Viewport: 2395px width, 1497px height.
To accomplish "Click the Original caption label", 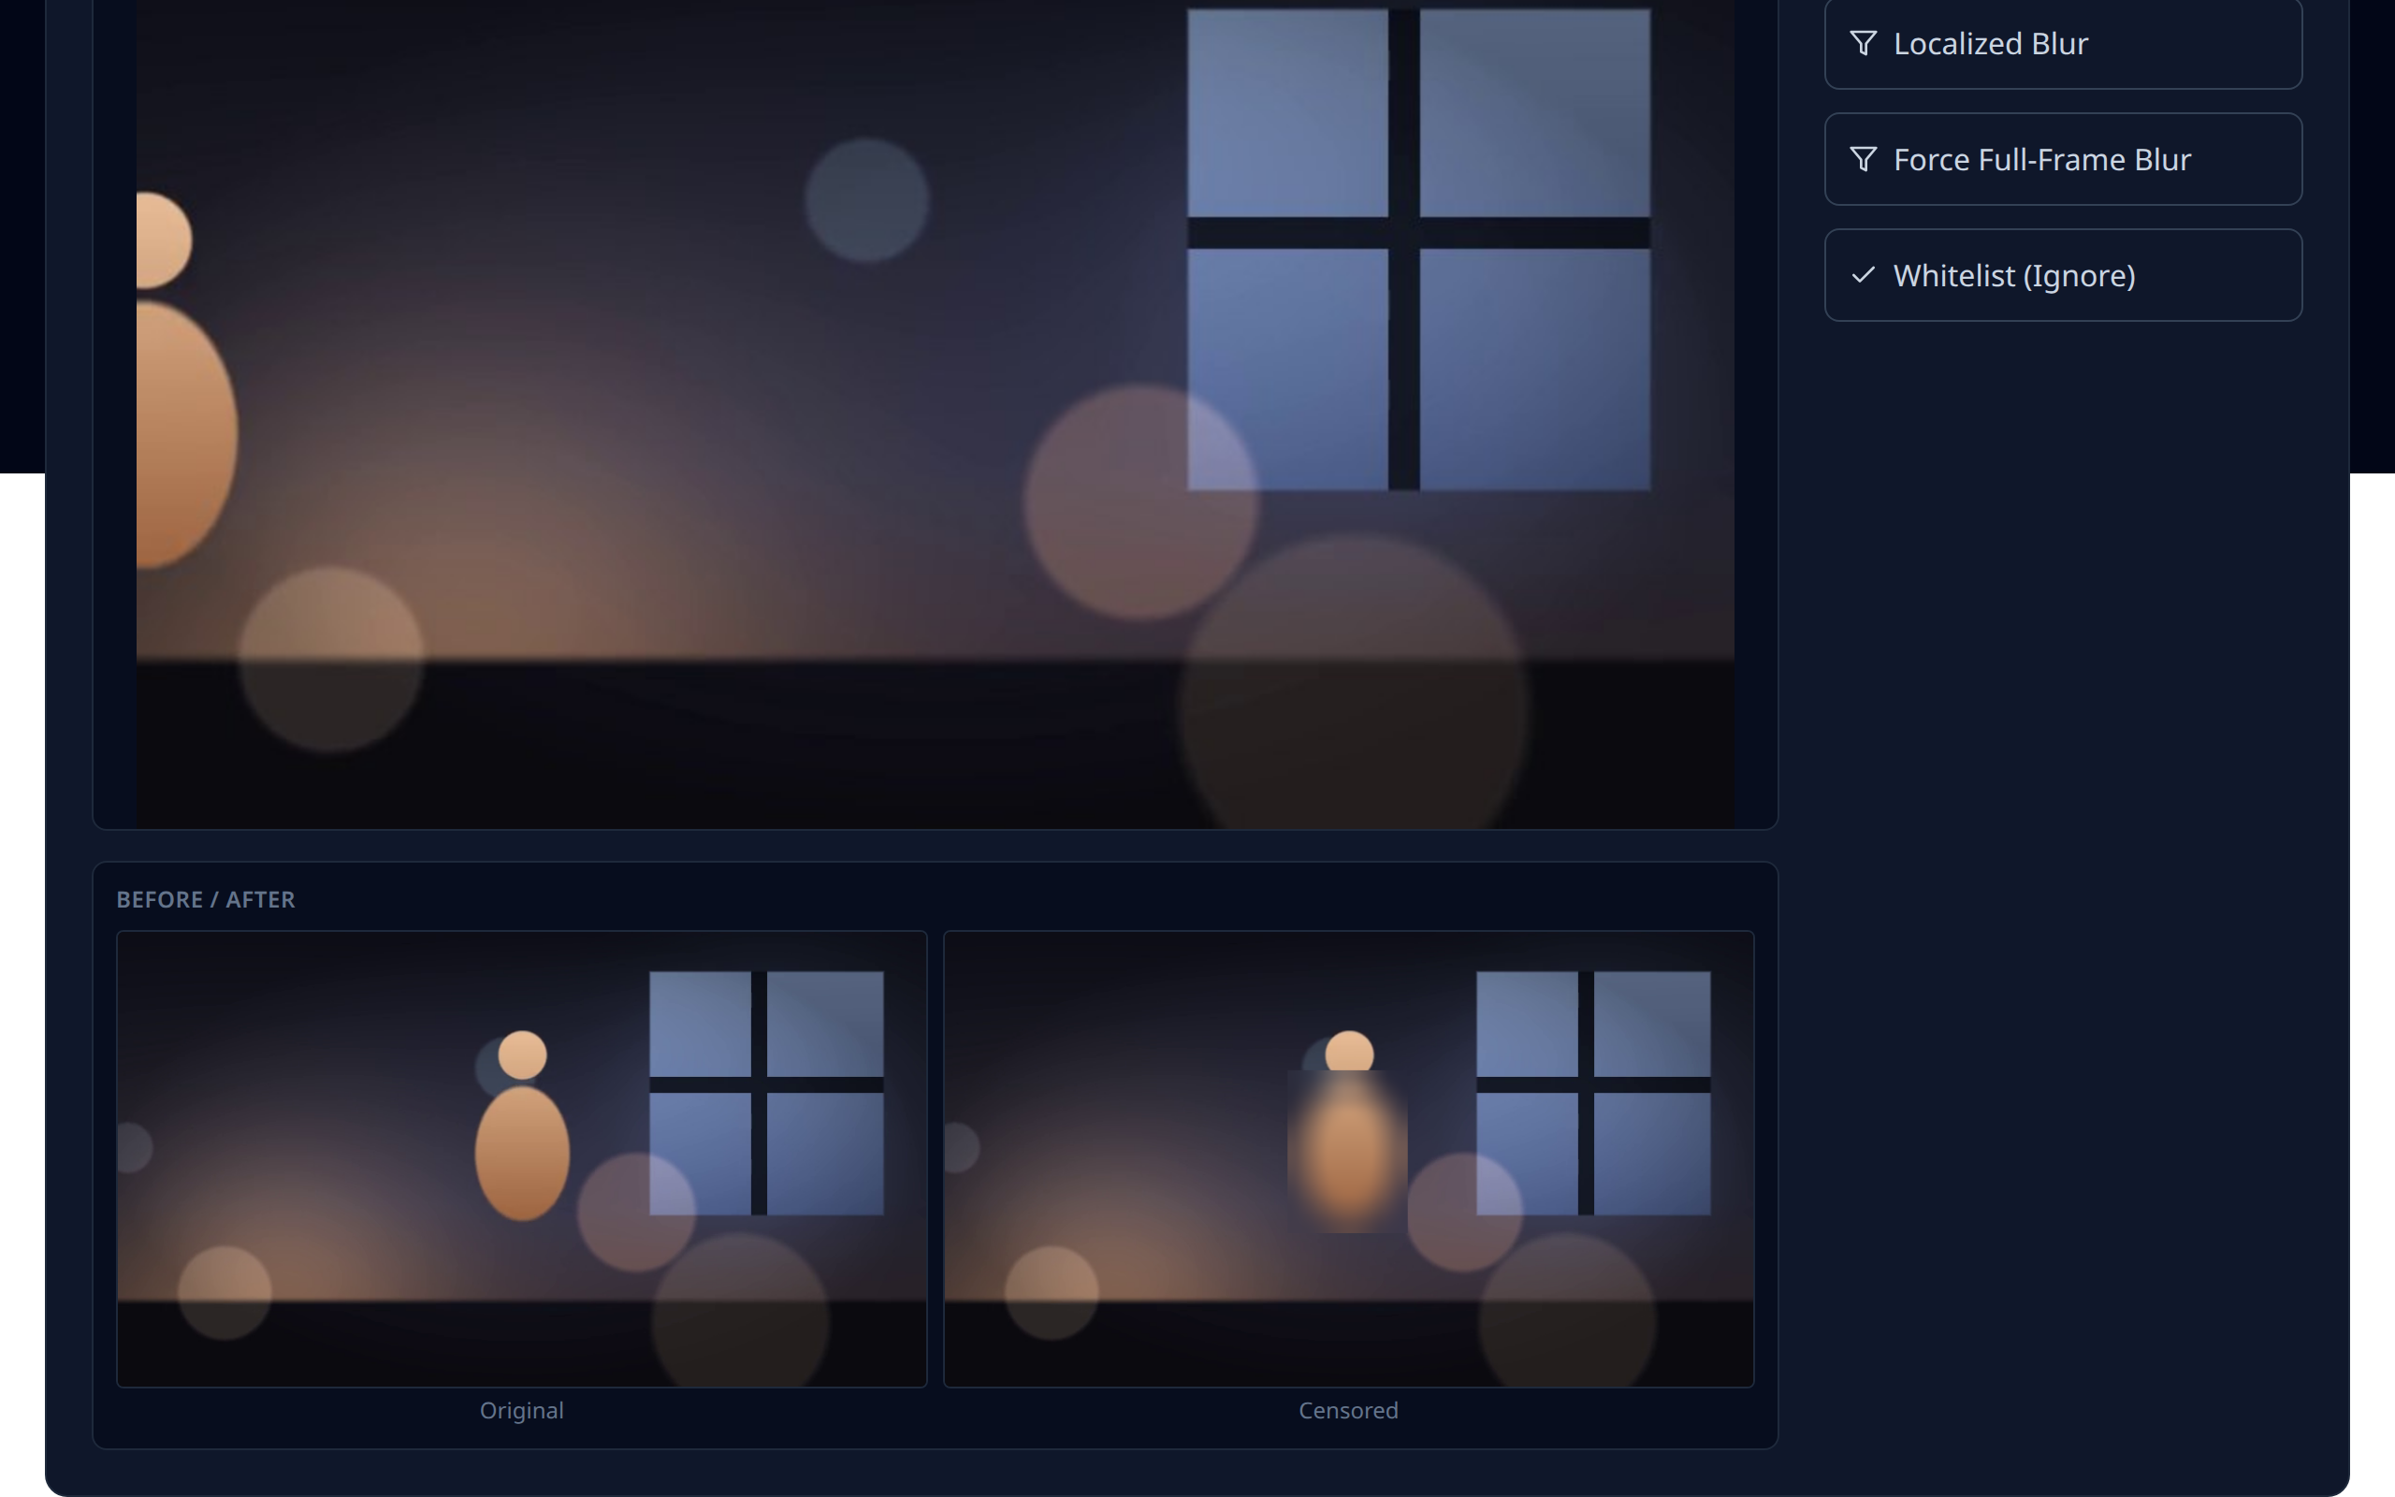I will pyautogui.click(x=521, y=1410).
